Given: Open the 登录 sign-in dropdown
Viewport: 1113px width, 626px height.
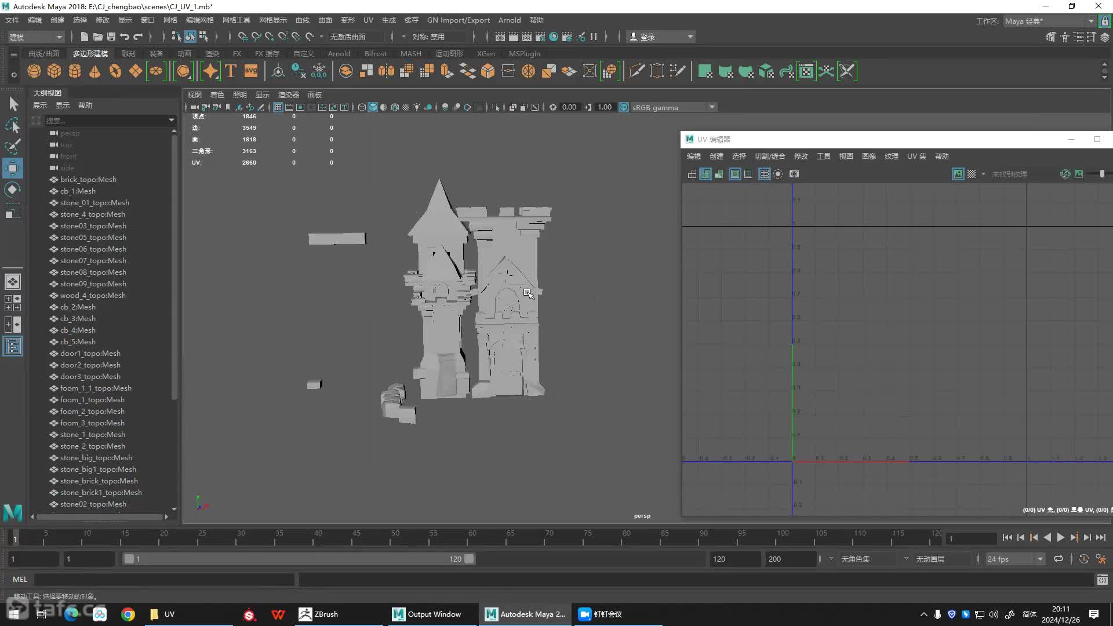Looking at the screenshot, I should click(661, 37).
